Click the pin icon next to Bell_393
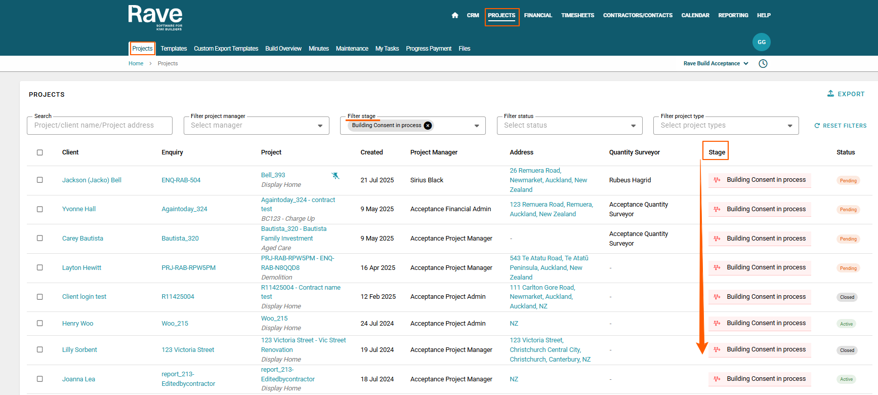Screen dimensions: 878x395 click(335, 176)
